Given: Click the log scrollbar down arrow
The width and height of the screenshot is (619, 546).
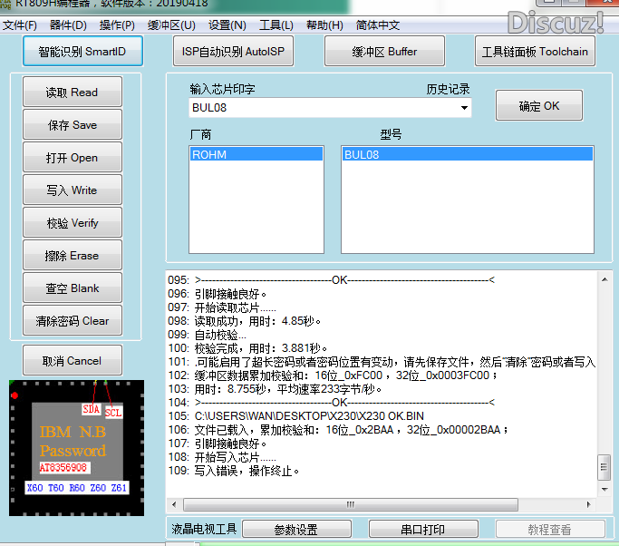Looking at the screenshot, I should point(604,490).
